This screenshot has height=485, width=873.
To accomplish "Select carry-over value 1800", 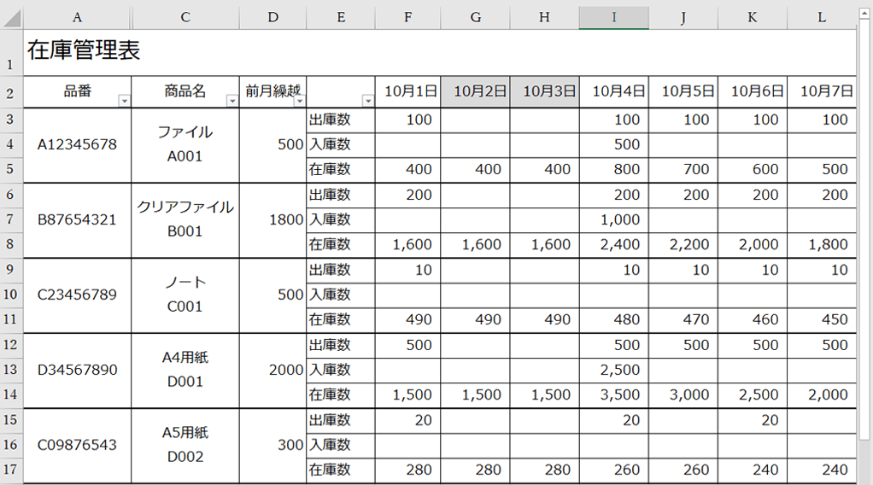I will click(272, 220).
